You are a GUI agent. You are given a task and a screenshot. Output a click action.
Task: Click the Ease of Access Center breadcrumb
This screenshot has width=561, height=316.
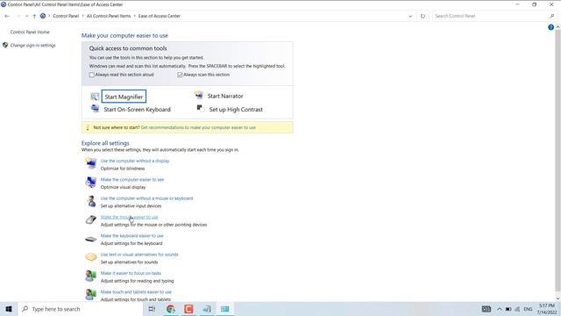click(160, 16)
